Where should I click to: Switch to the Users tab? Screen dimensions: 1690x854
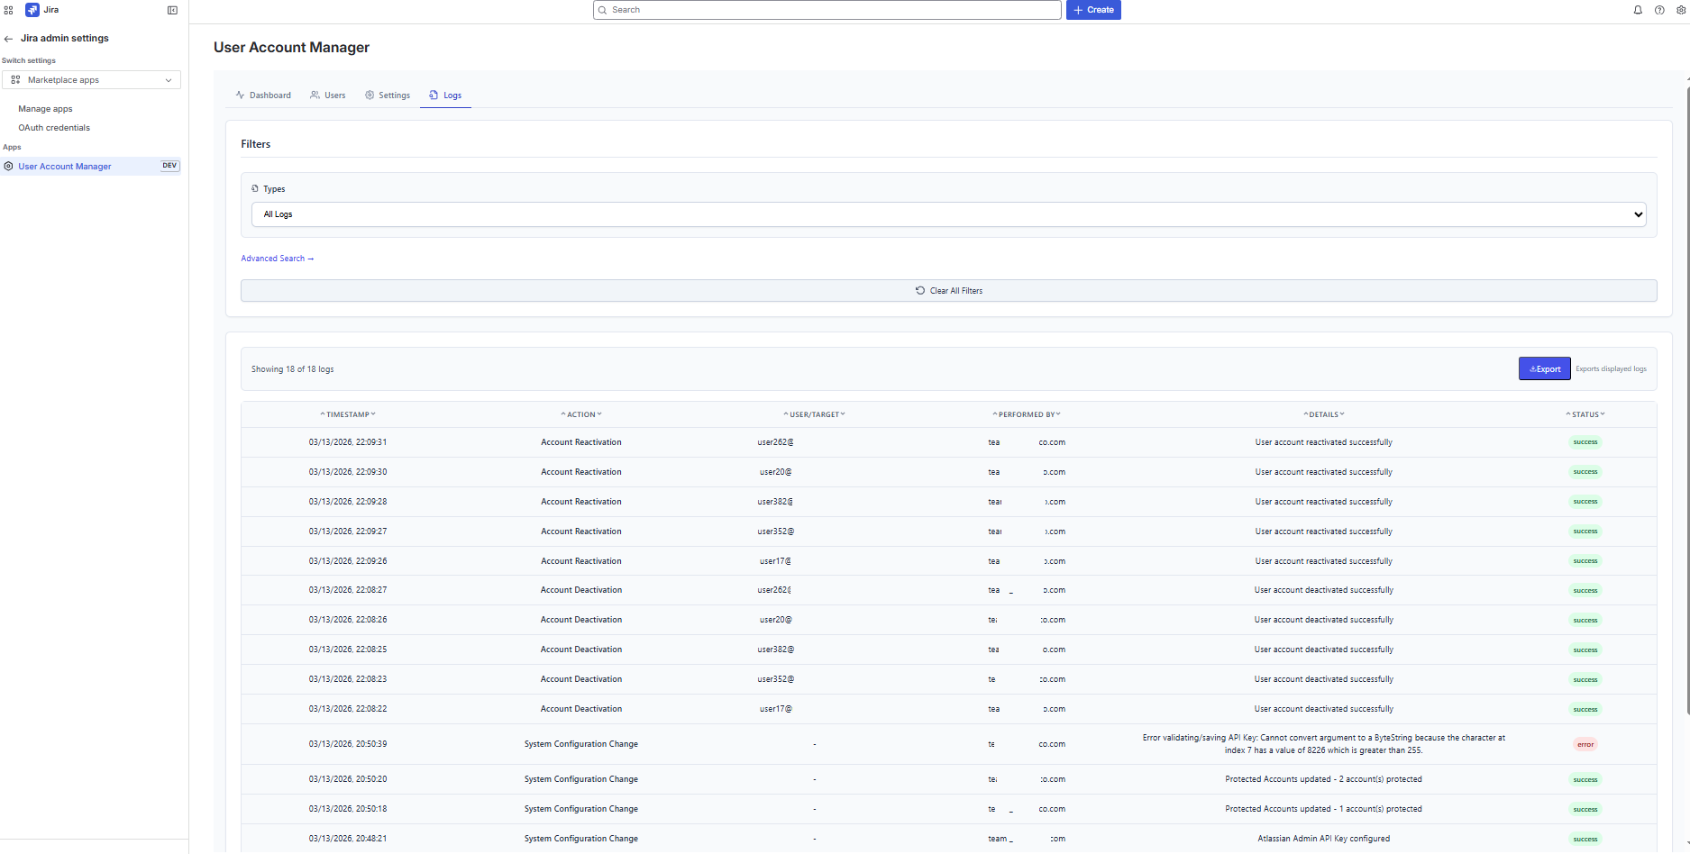coord(328,95)
